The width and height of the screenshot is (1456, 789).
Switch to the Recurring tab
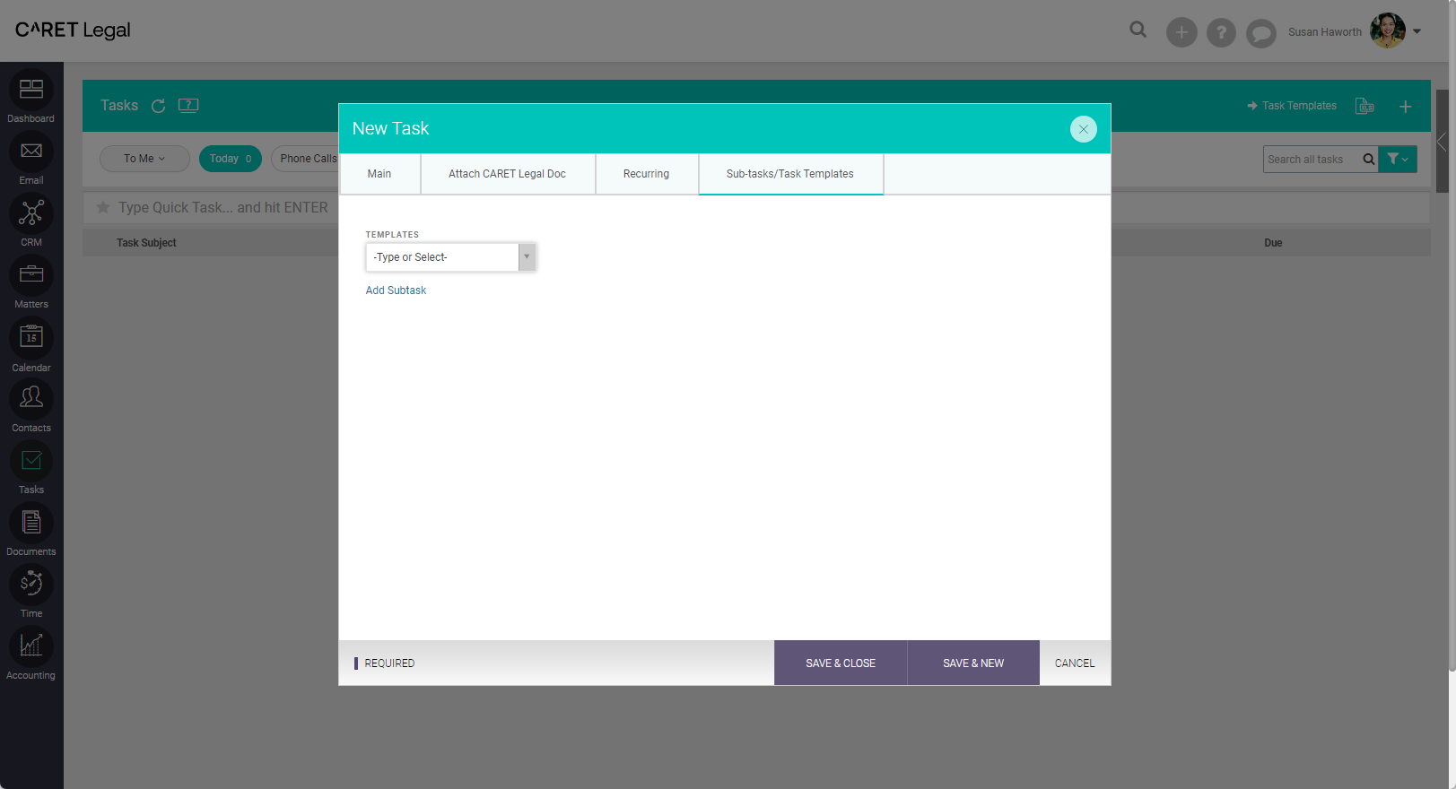[x=647, y=174]
